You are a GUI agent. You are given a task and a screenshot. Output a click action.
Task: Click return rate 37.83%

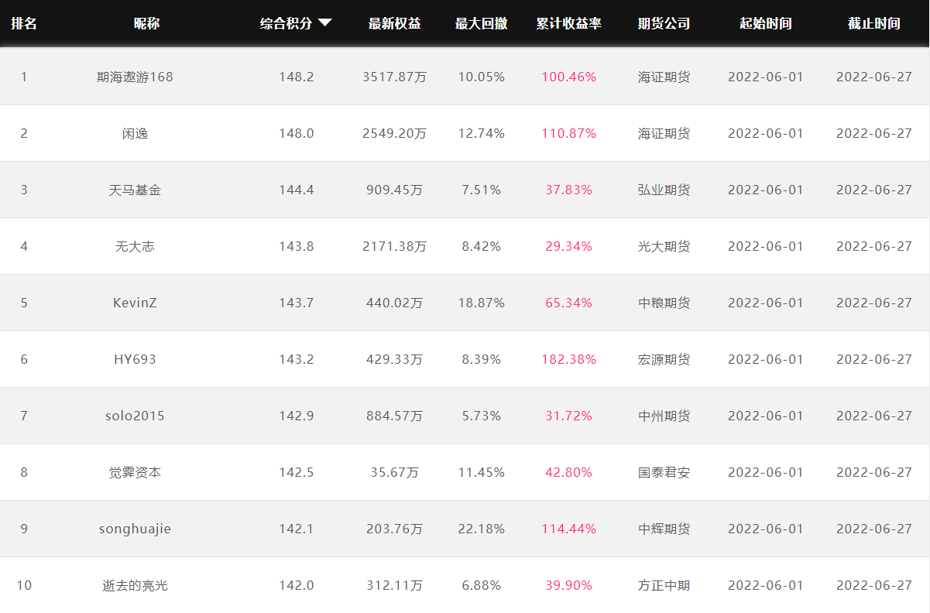pos(569,190)
